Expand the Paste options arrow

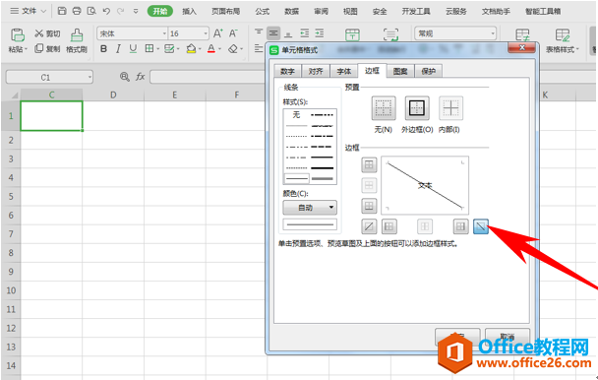coord(26,49)
